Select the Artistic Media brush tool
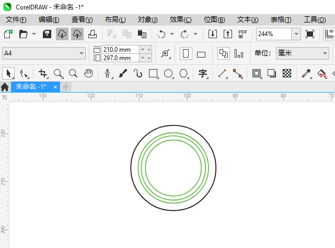Screen dimensions: 335x248 click(123, 74)
